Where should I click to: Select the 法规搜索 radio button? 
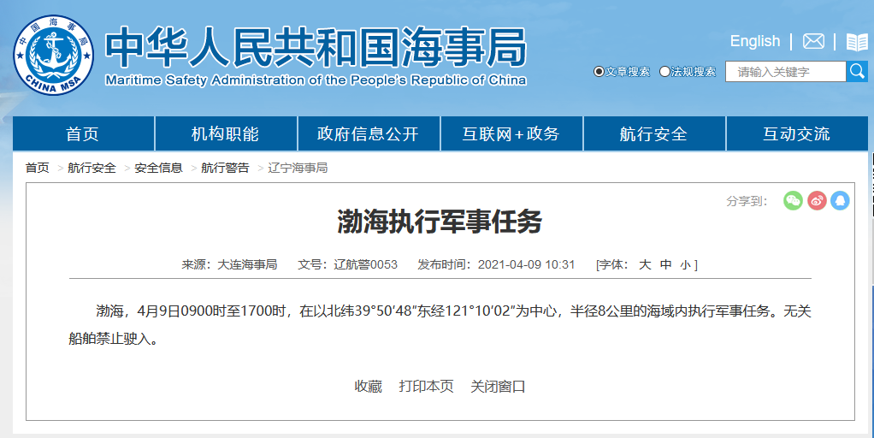point(664,72)
